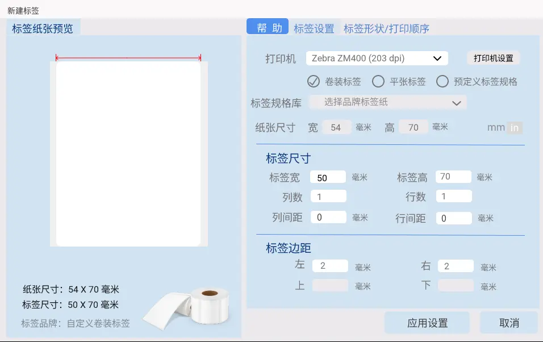Viewport: 543px width, 342px height.
Task: Click the 标签高 input field
Action: 453,177
